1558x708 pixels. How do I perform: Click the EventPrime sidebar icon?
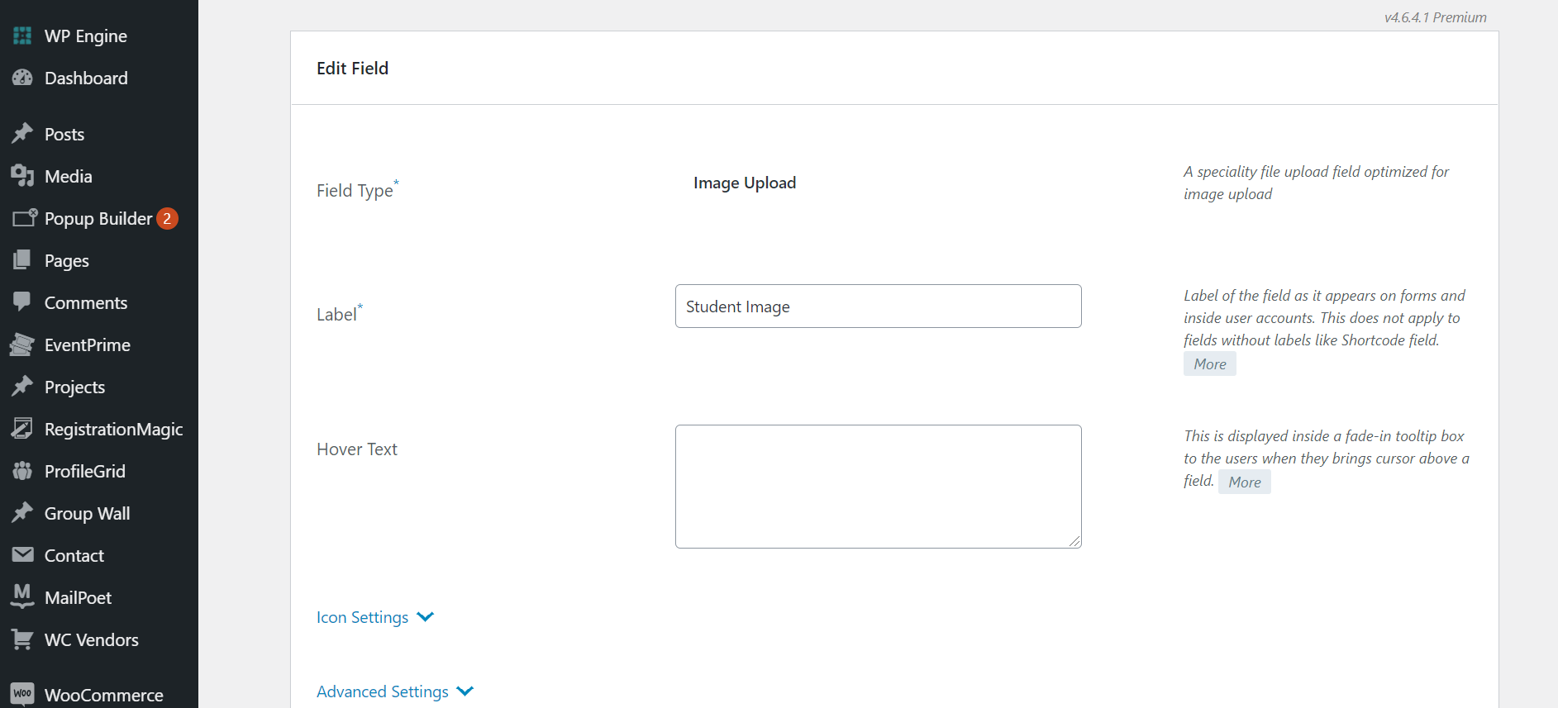click(x=22, y=345)
